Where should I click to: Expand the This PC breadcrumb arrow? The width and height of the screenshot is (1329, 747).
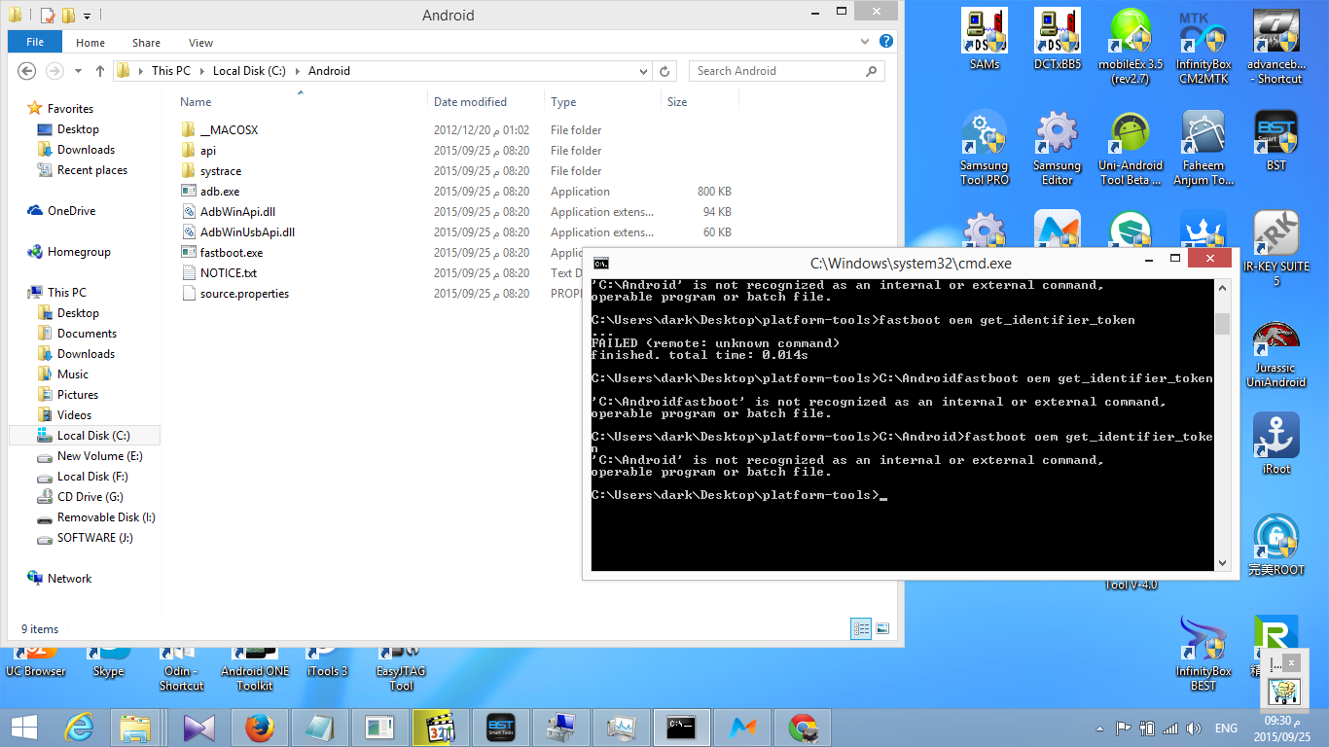202,71
